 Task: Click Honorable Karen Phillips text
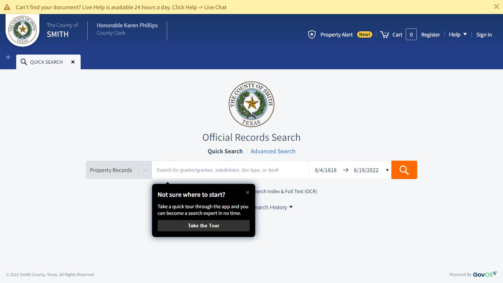[x=127, y=25]
